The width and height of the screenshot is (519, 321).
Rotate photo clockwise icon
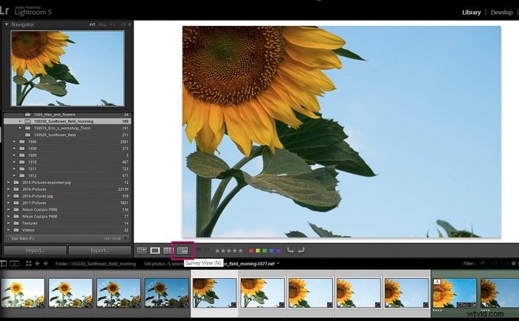click(x=301, y=251)
